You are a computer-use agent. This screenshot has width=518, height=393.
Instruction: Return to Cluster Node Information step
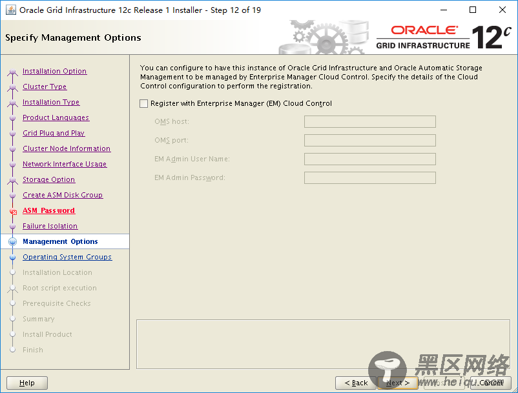click(x=67, y=149)
